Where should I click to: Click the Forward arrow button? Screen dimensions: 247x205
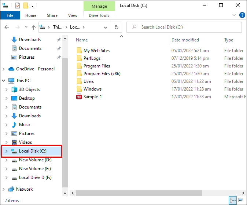(17, 27)
